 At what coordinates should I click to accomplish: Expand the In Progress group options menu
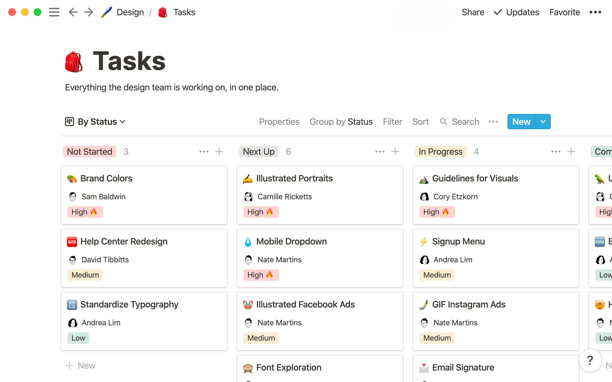tap(556, 151)
